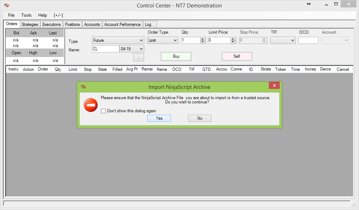
Task: Click the TIF column header in grid
Action: (192, 69)
